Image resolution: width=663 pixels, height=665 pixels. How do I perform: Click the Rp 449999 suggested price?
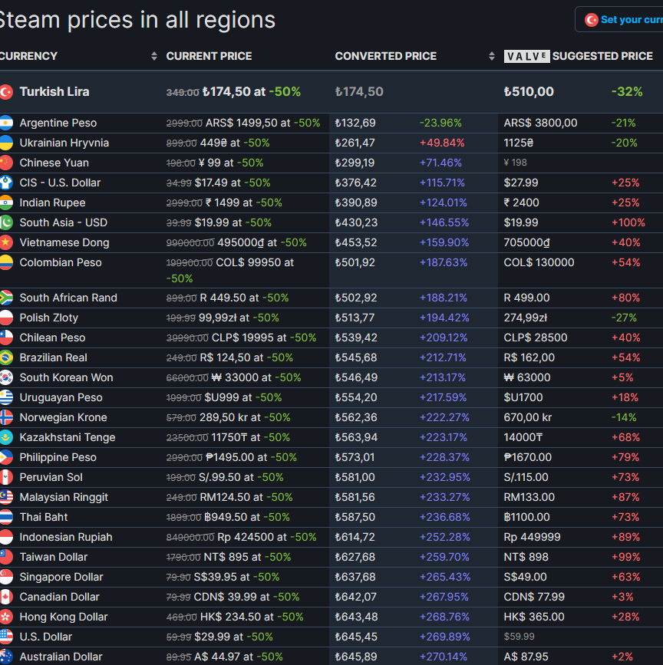pyautogui.click(x=532, y=537)
